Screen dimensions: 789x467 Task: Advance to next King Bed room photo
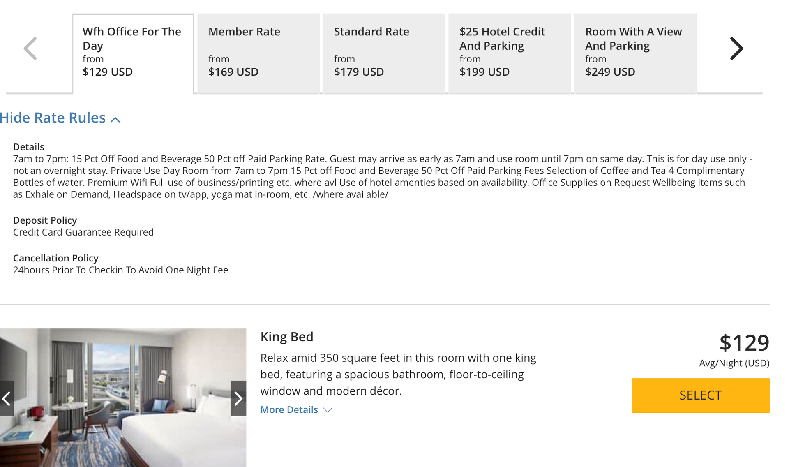[x=238, y=398]
